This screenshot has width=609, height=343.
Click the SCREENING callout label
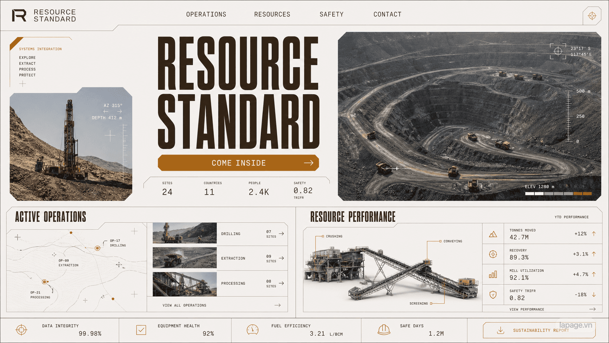point(419,304)
